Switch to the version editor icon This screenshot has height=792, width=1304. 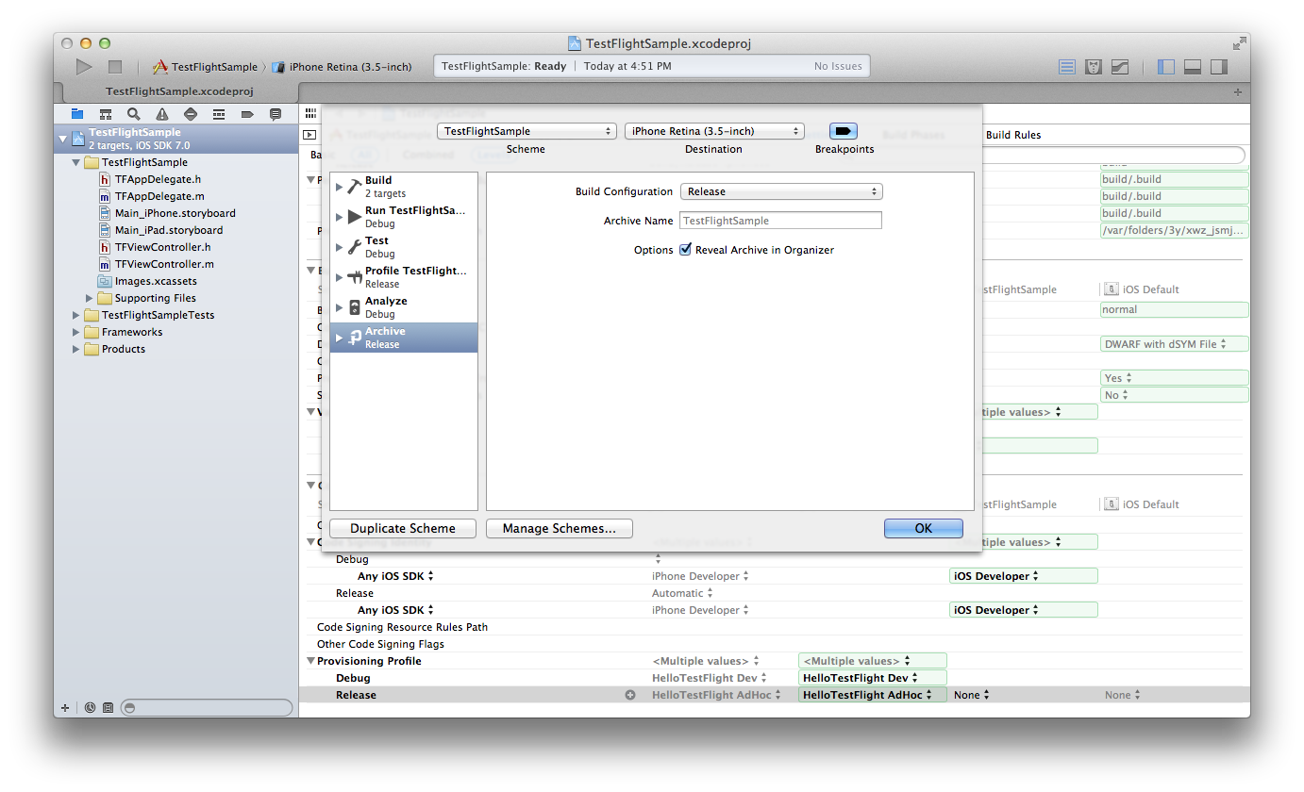(x=1120, y=67)
